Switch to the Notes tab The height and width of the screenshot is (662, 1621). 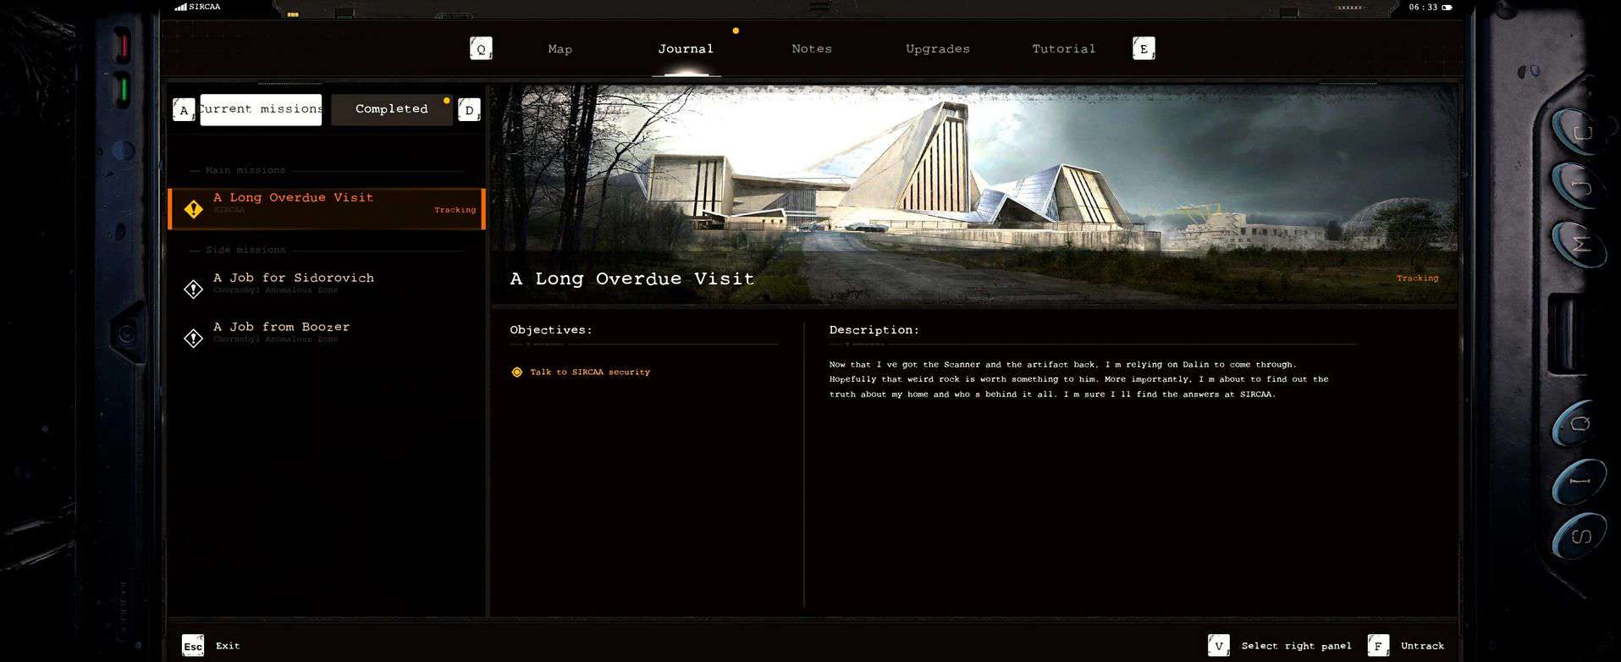click(x=811, y=49)
